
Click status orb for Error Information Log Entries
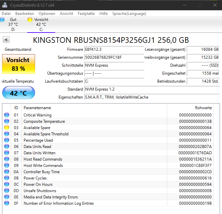[7, 203]
